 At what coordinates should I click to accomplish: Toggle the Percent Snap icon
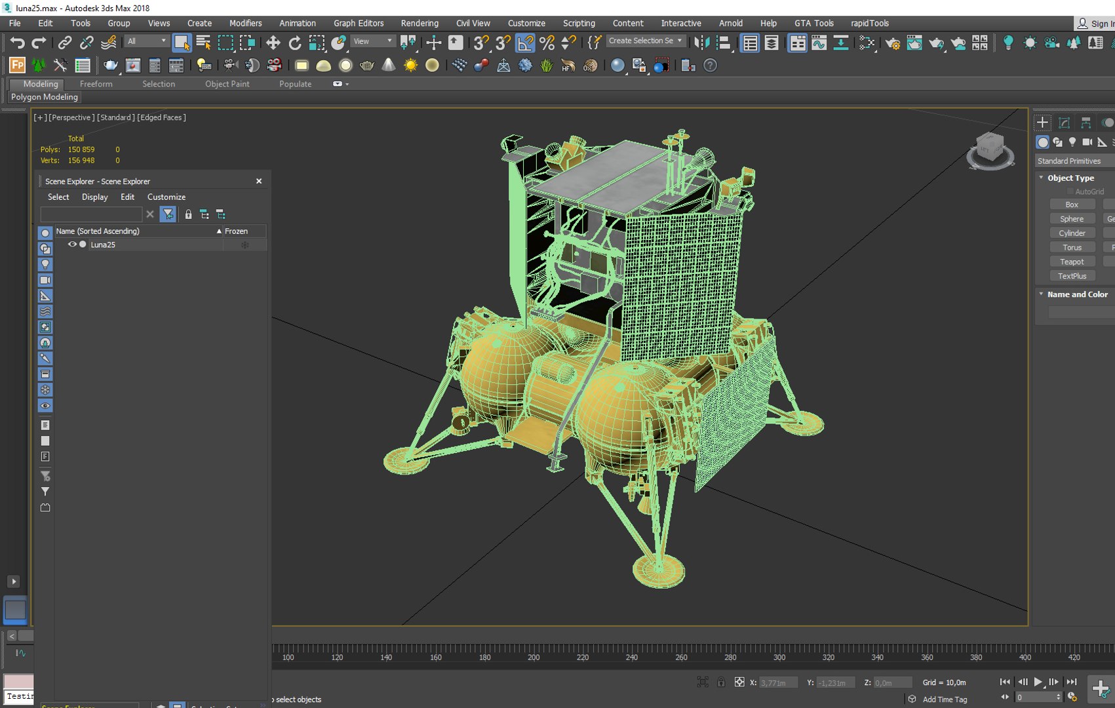547,43
